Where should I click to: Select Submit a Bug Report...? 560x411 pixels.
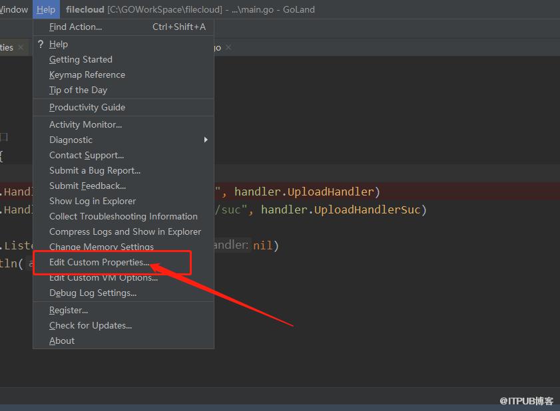pos(124,170)
